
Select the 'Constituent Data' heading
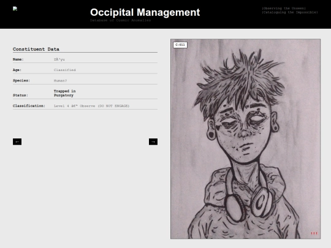[36, 49]
